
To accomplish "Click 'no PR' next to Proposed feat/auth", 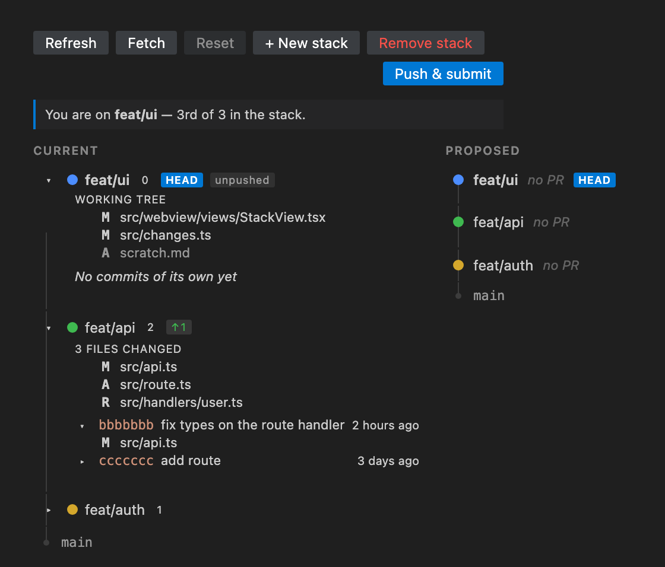I will (561, 265).
